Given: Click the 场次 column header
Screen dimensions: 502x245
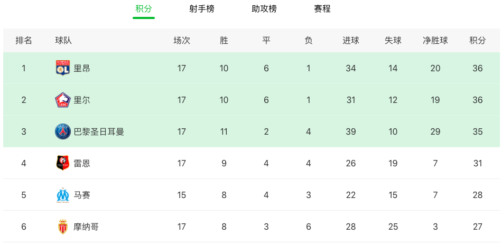Looking at the screenshot, I should (x=181, y=41).
